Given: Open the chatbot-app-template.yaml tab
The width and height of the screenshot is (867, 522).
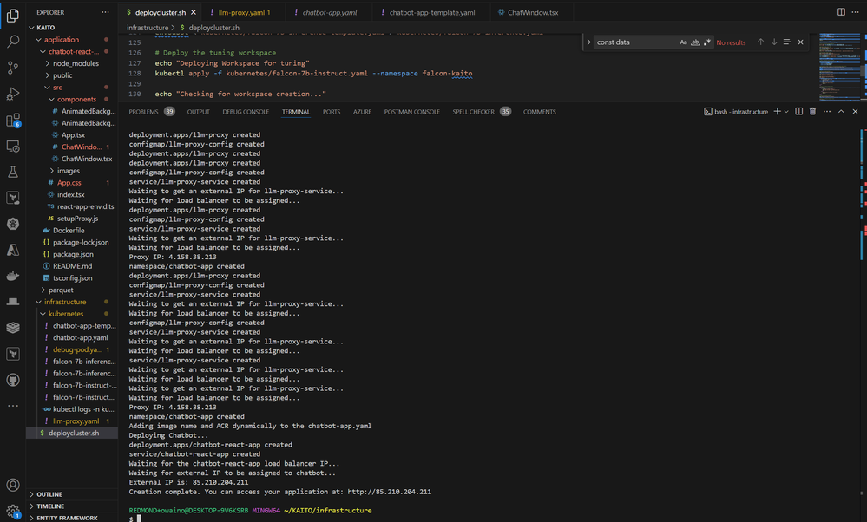Looking at the screenshot, I should pyautogui.click(x=432, y=12).
